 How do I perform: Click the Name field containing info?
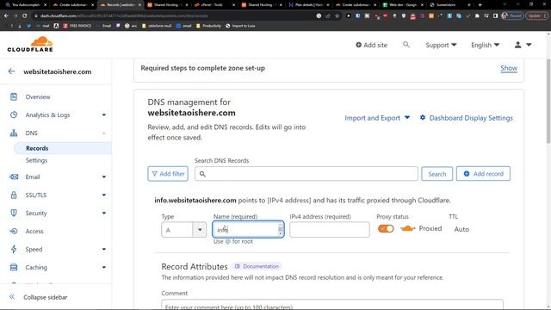pyautogui.click(x=248, y=230)
